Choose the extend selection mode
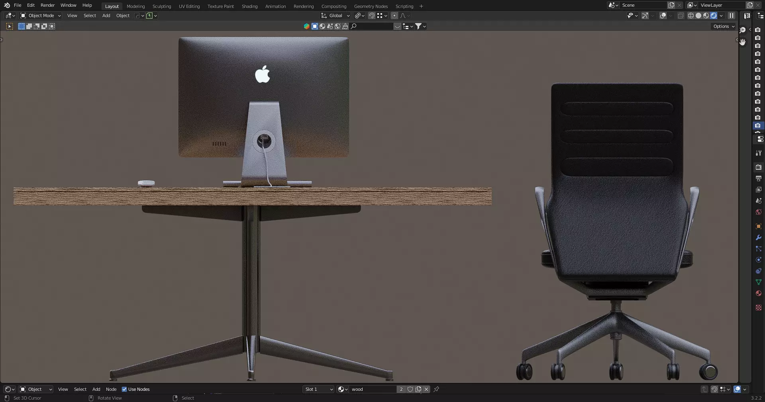This screenshot has width=765, height=402. [29, 26]
